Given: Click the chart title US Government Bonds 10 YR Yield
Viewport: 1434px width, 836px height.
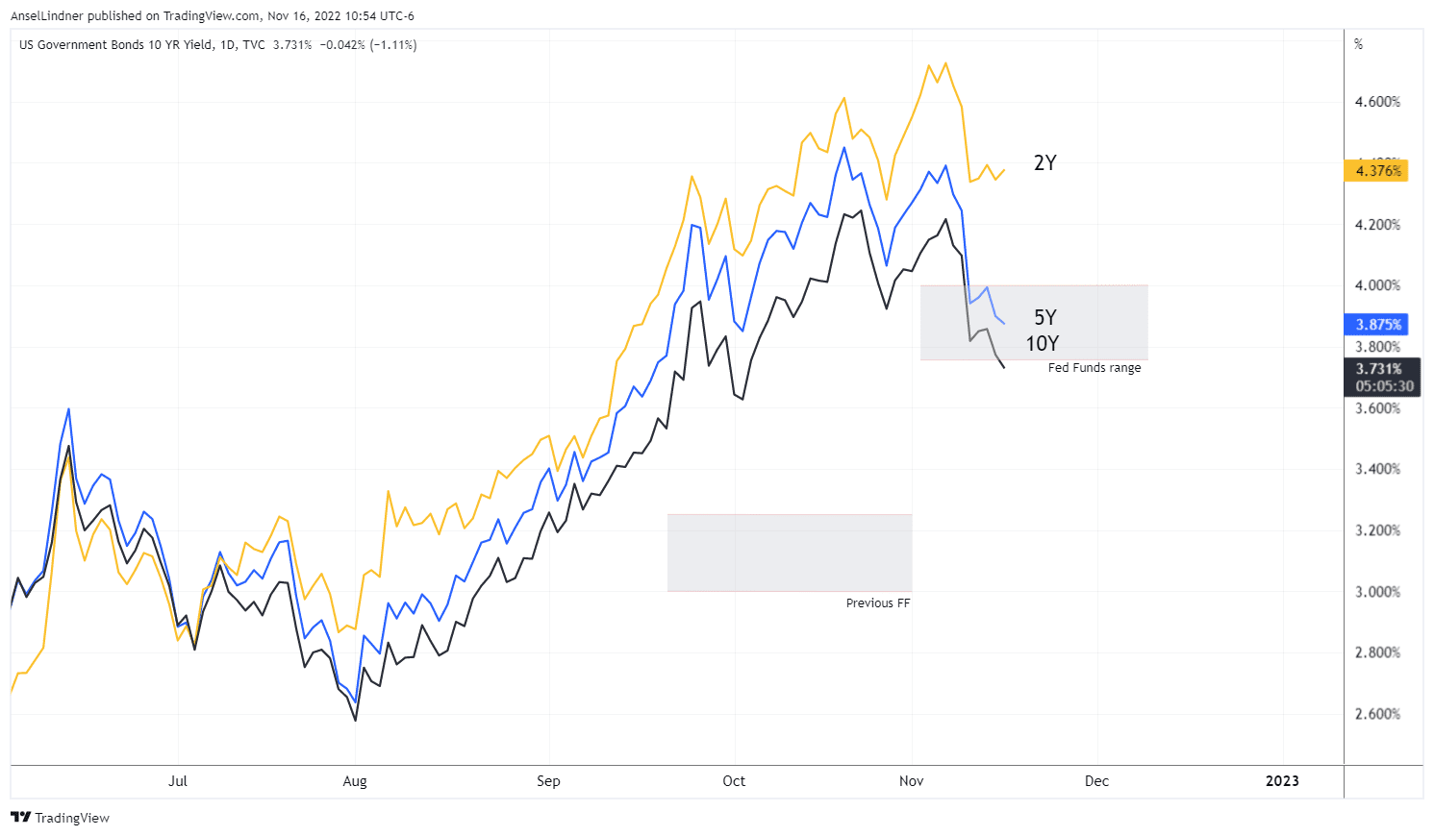Looking at the screenshot, I should [115, 45].
